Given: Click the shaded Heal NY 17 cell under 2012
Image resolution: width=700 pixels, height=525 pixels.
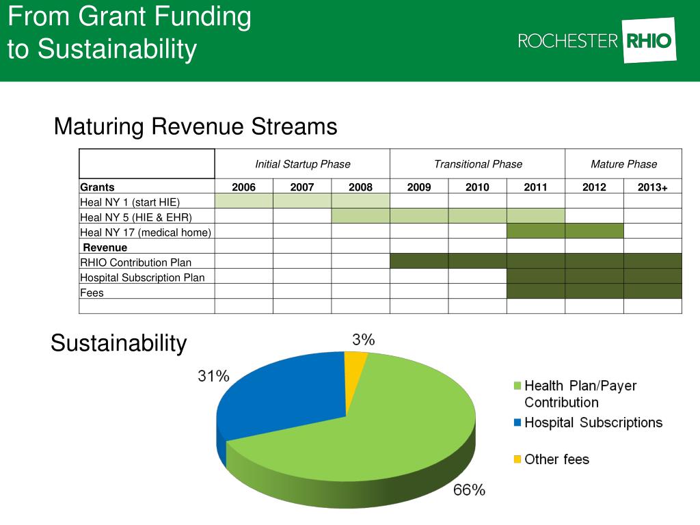Looking at the screenshot, I should tap(594, 231).
